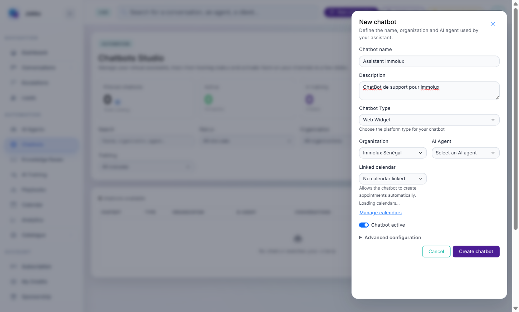The image size is (519, 312).
Task: Click the 'Choose the platform type for your chatbot' hint
Action: click(x=402, y=130)
